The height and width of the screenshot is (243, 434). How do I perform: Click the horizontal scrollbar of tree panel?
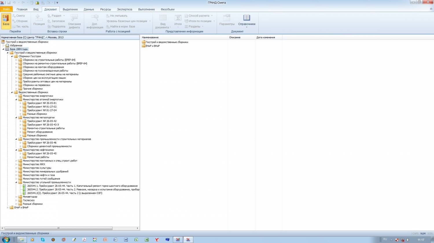(x=58, y=228)
